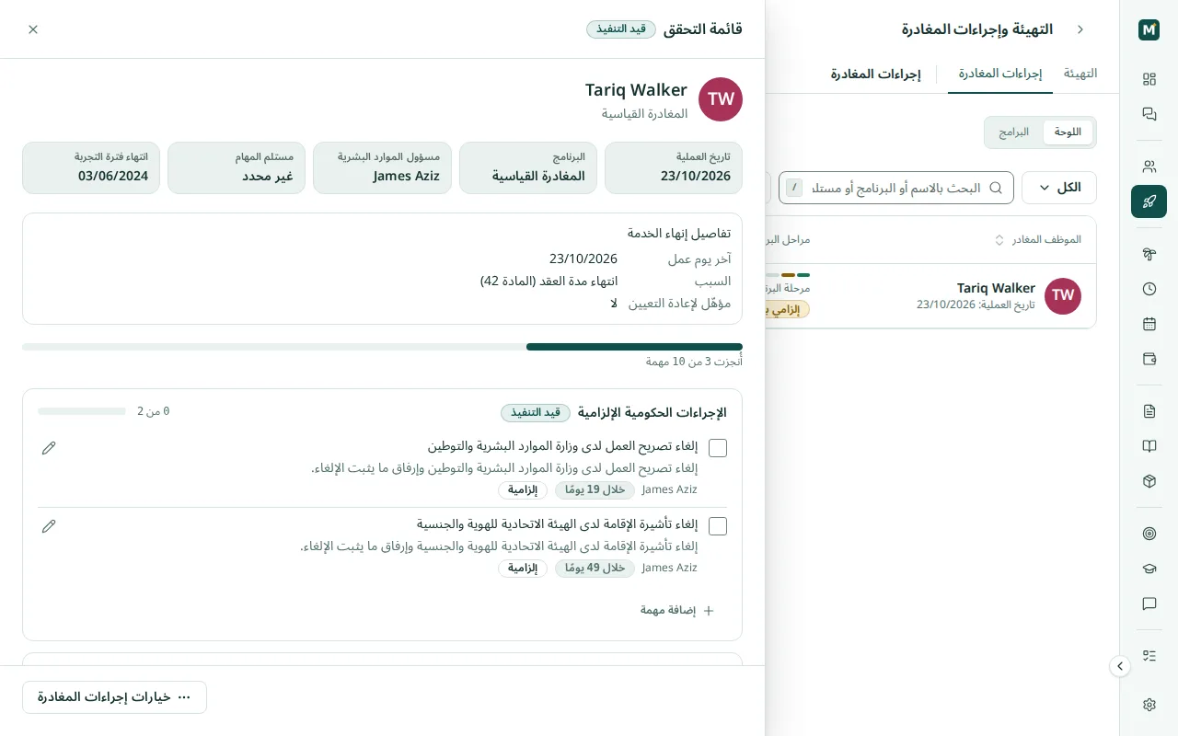Image resolution: width=1178 pixels, height=736 pixels.
Task: Open the graduation cap training icon
Action: pyautogui.click(x=1149, y=569)
